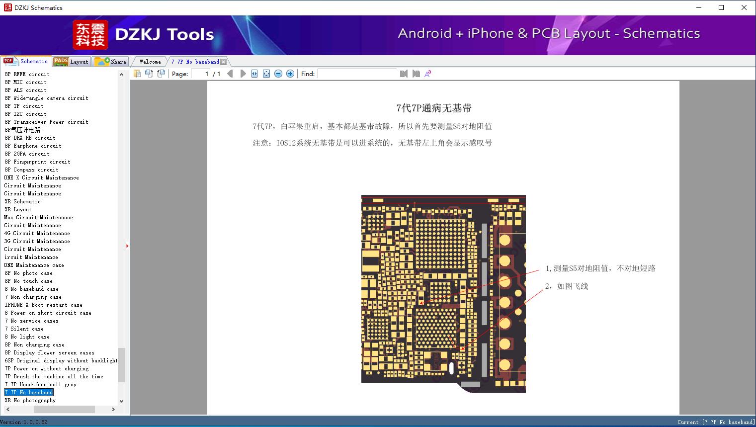Open 4G Circuit Maintenance
Image resolution: width=756 pixels, height=427 pixels.
(37, 233)
